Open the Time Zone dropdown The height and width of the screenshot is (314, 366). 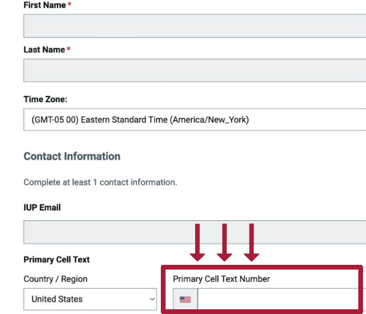click(195, 120)
